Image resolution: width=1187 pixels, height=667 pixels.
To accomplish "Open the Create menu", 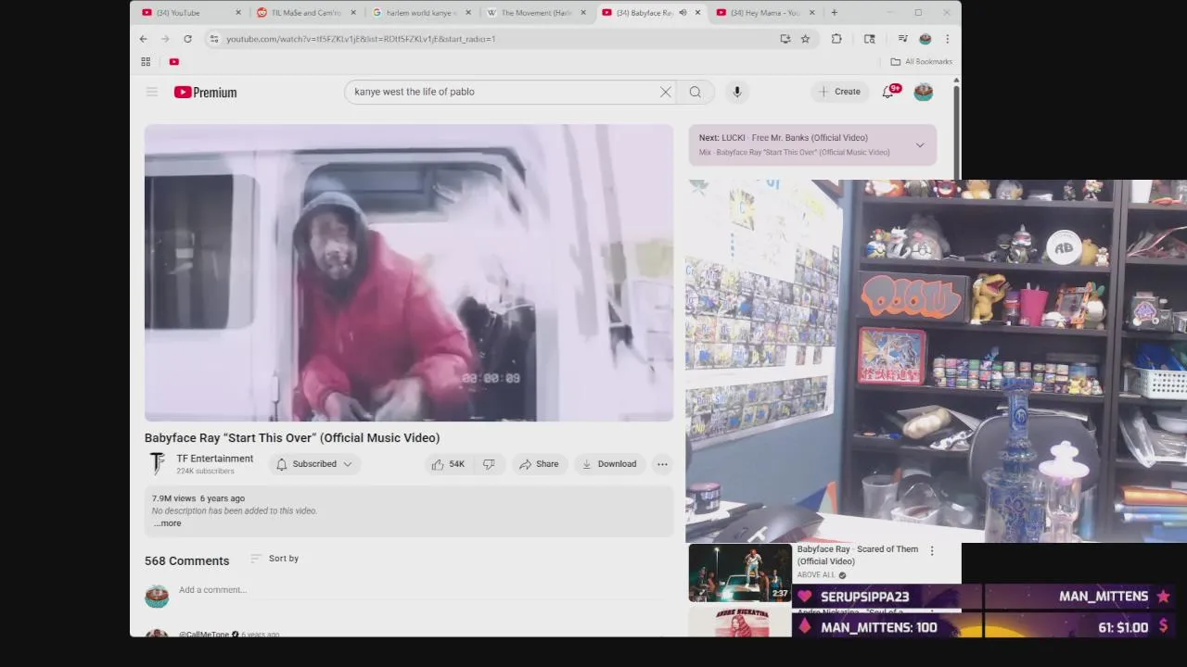I will [x=839, y=92].
